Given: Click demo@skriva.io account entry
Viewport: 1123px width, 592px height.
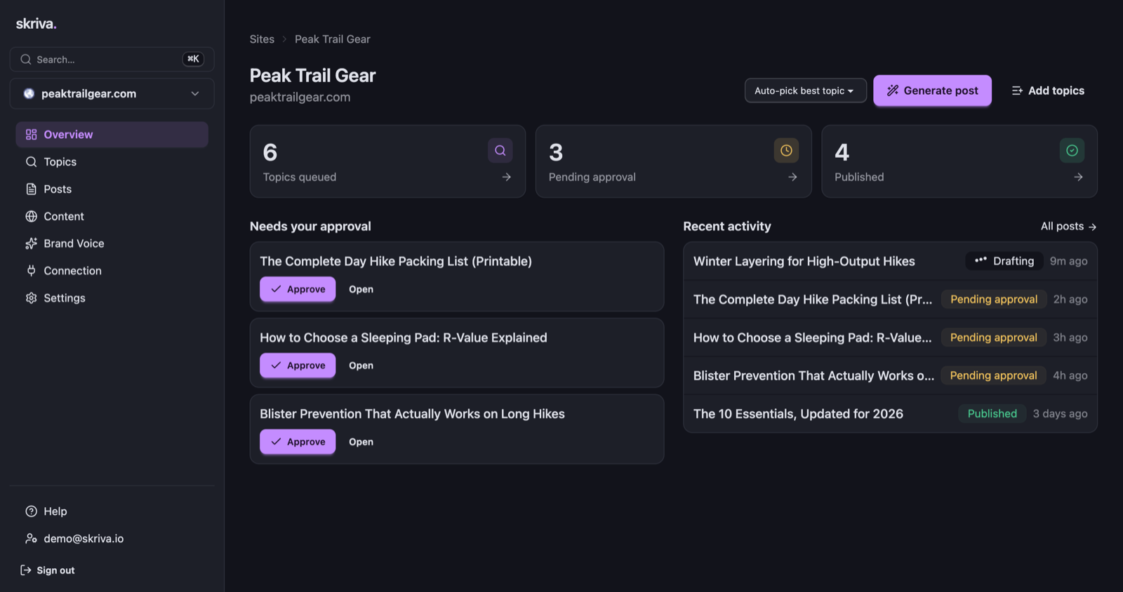Looking at the screenshot, I should 112,539.
